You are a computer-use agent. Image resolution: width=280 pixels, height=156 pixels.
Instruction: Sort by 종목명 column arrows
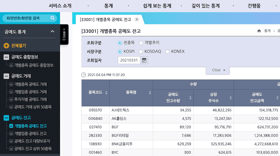150,93
